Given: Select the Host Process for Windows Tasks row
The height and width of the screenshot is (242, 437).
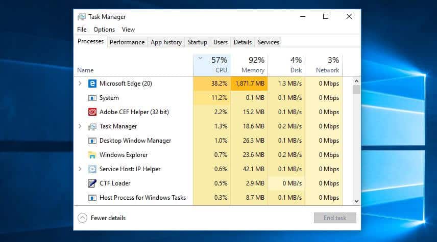Looking at the screenshot, I should pyautogui.click(x=142, y=198).
